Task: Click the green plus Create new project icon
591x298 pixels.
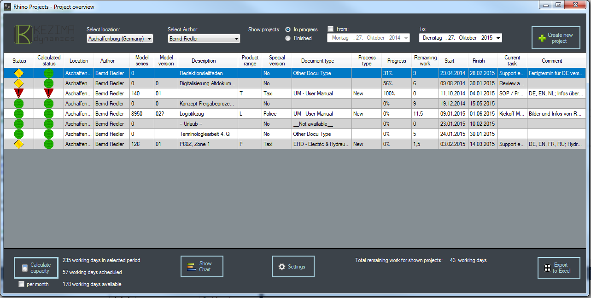Action: click(541, 38)
